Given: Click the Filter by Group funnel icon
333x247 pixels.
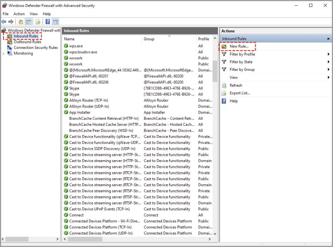Looking at the screenshot, I should (x=224, y=70).
